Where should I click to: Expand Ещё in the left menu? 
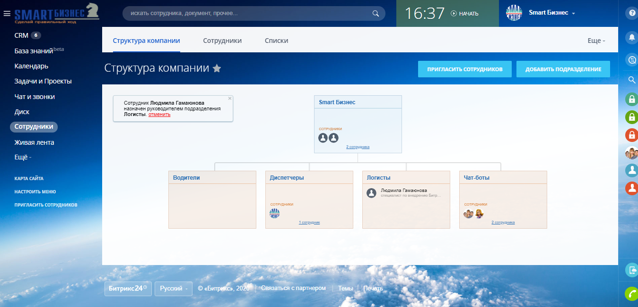[23, 158]
